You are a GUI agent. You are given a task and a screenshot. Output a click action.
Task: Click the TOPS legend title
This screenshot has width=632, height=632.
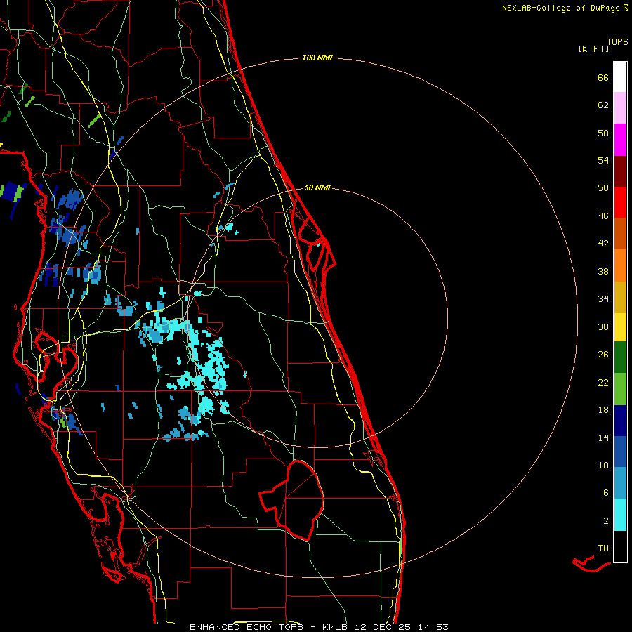click(x=617, y=41)
